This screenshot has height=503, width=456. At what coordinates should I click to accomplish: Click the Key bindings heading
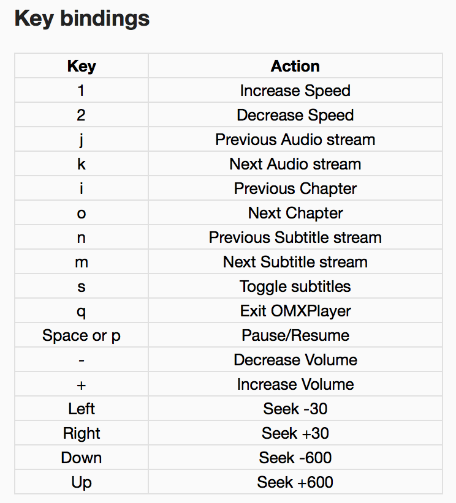[x=82, y=19]
